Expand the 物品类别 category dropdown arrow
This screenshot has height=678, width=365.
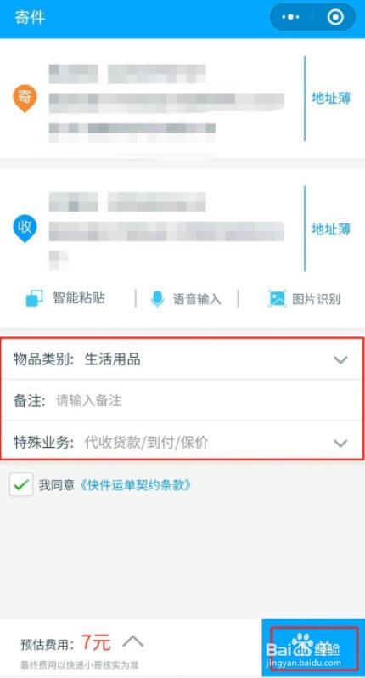pyautogui.click(x=341, y=359)
